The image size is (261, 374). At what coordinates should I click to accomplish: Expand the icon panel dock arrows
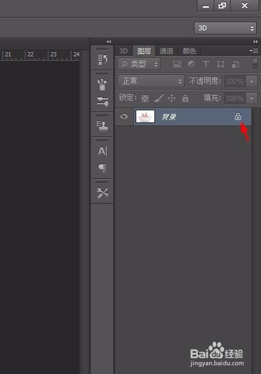click(108, 41)
